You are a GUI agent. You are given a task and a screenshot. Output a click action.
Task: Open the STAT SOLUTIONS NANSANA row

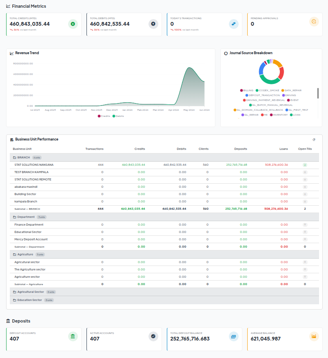click(164, 165)
